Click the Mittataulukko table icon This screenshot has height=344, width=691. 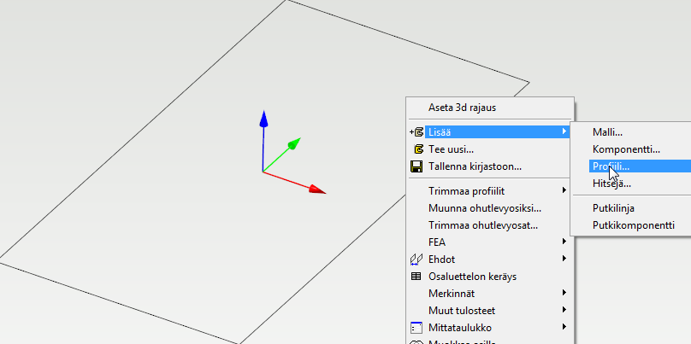(416, 328)
